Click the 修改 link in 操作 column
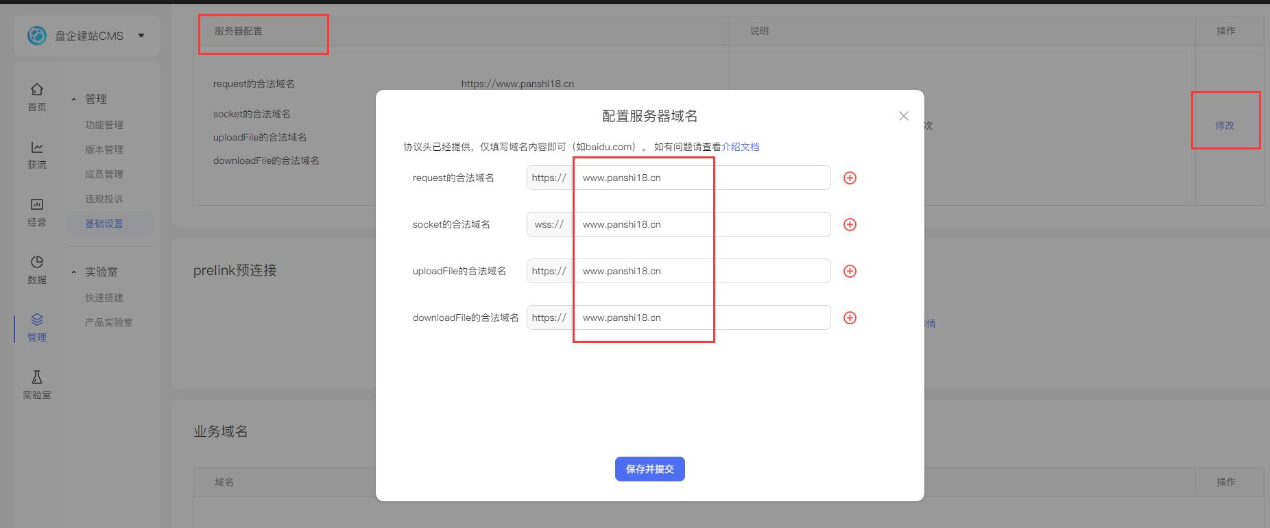Image resolution: width=1270 pixels, height=528 pixels. (x=1225, y=125)
